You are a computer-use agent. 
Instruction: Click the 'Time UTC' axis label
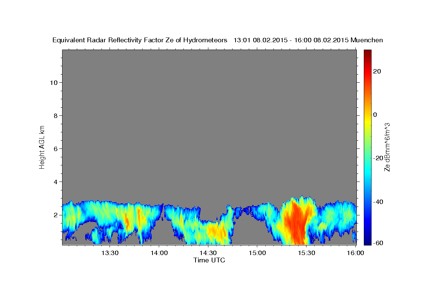[209, 260]
